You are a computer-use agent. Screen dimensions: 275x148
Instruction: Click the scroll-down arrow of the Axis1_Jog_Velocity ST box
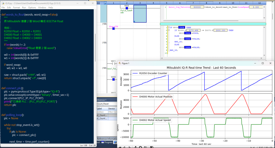point(264,18)
